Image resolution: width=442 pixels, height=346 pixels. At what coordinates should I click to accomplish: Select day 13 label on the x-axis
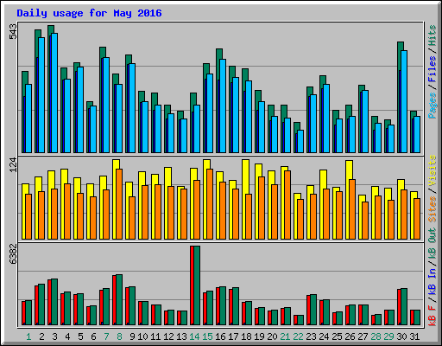[x=181, y=336]
